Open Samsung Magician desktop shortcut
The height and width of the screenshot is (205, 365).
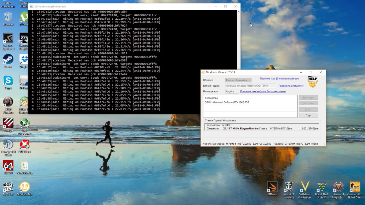pyautogui.click(x=24, y=41)
